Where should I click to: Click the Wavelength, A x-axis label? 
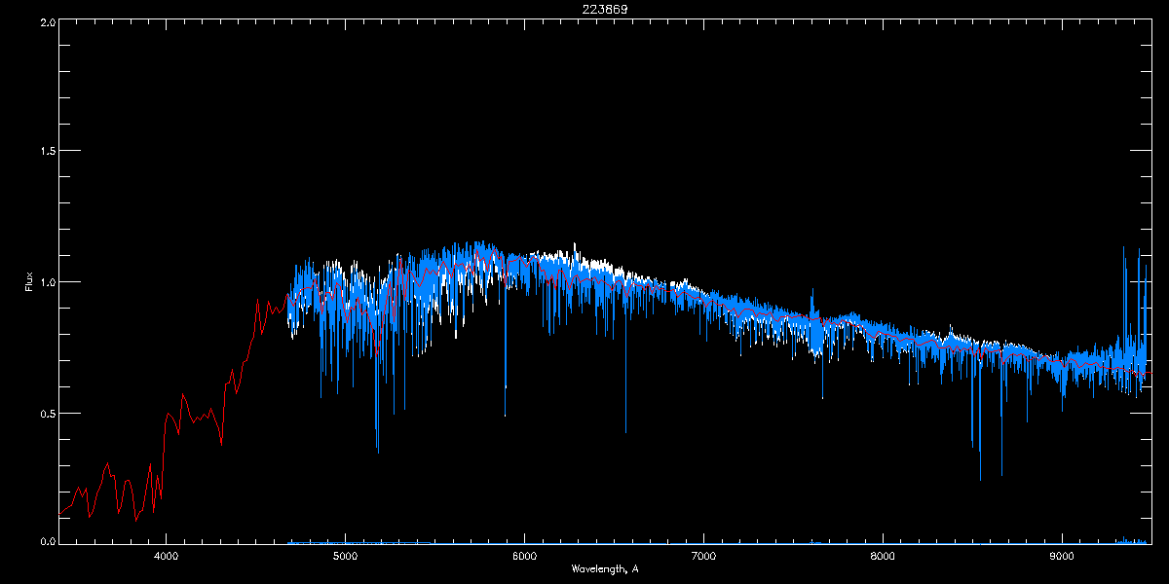(x=604, y=568)
